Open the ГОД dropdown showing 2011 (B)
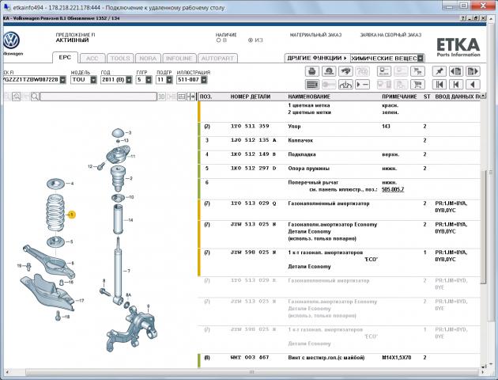 pyautogui.click(x=129, y=80)
